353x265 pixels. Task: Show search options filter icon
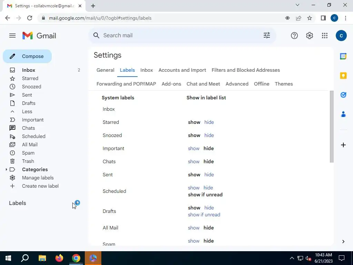[x=267, y=36]
